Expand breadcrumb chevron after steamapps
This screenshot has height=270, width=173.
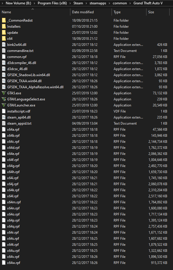[109, 3]
